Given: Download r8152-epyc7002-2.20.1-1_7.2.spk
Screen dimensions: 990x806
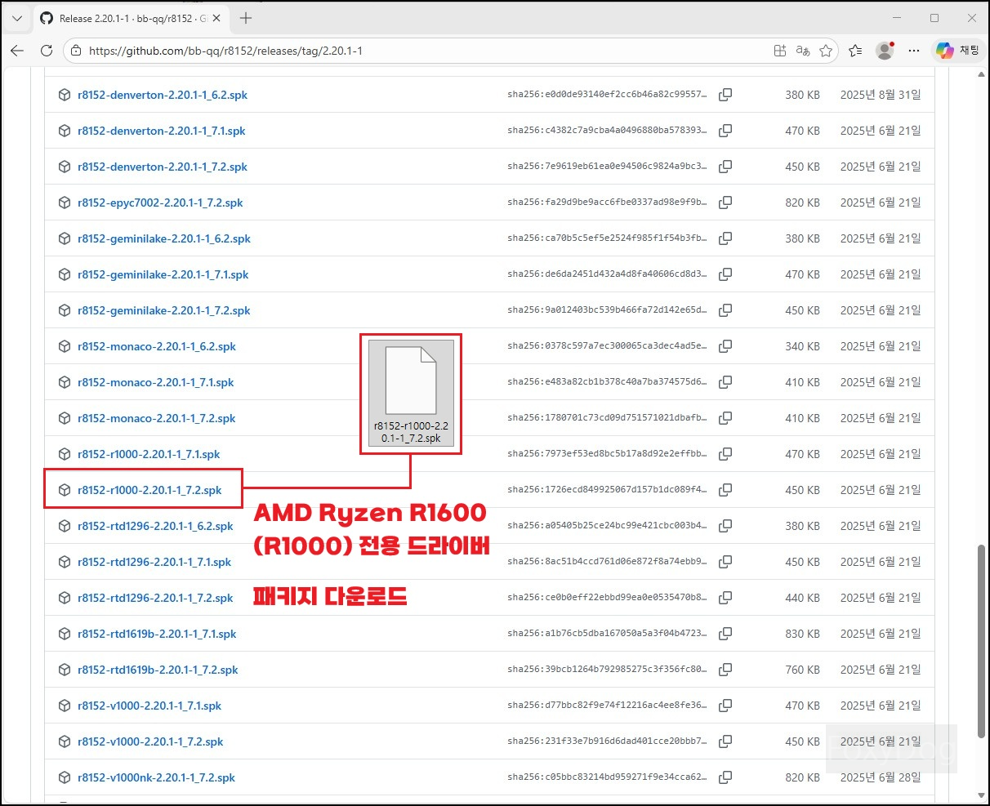Looking at the screenshot, I should pos(160,203).
